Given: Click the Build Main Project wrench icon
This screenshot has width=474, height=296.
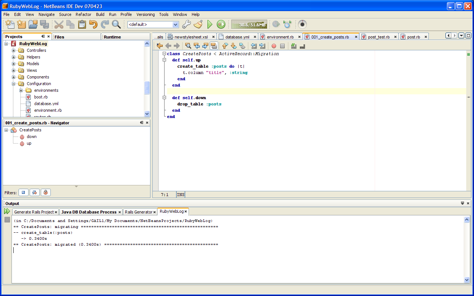Looking at the screenshot, I should click(186, 24).
